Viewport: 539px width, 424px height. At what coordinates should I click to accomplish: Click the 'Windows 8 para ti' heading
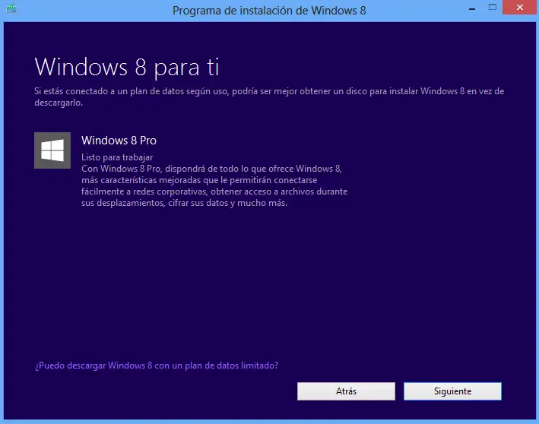click(x=127, y=67)
